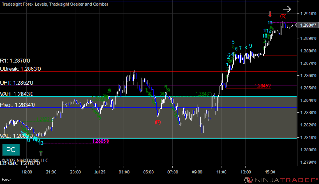Click the Pivot: 1.2834'0 level label
319x184 pixels.
[18, 105]
